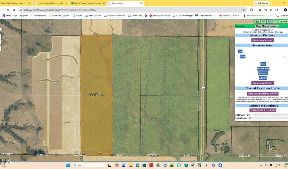The width and height of the screenshot is (288, 169).
Task: Select the pencil measure tool icon
Action: [x=275, y=21]
